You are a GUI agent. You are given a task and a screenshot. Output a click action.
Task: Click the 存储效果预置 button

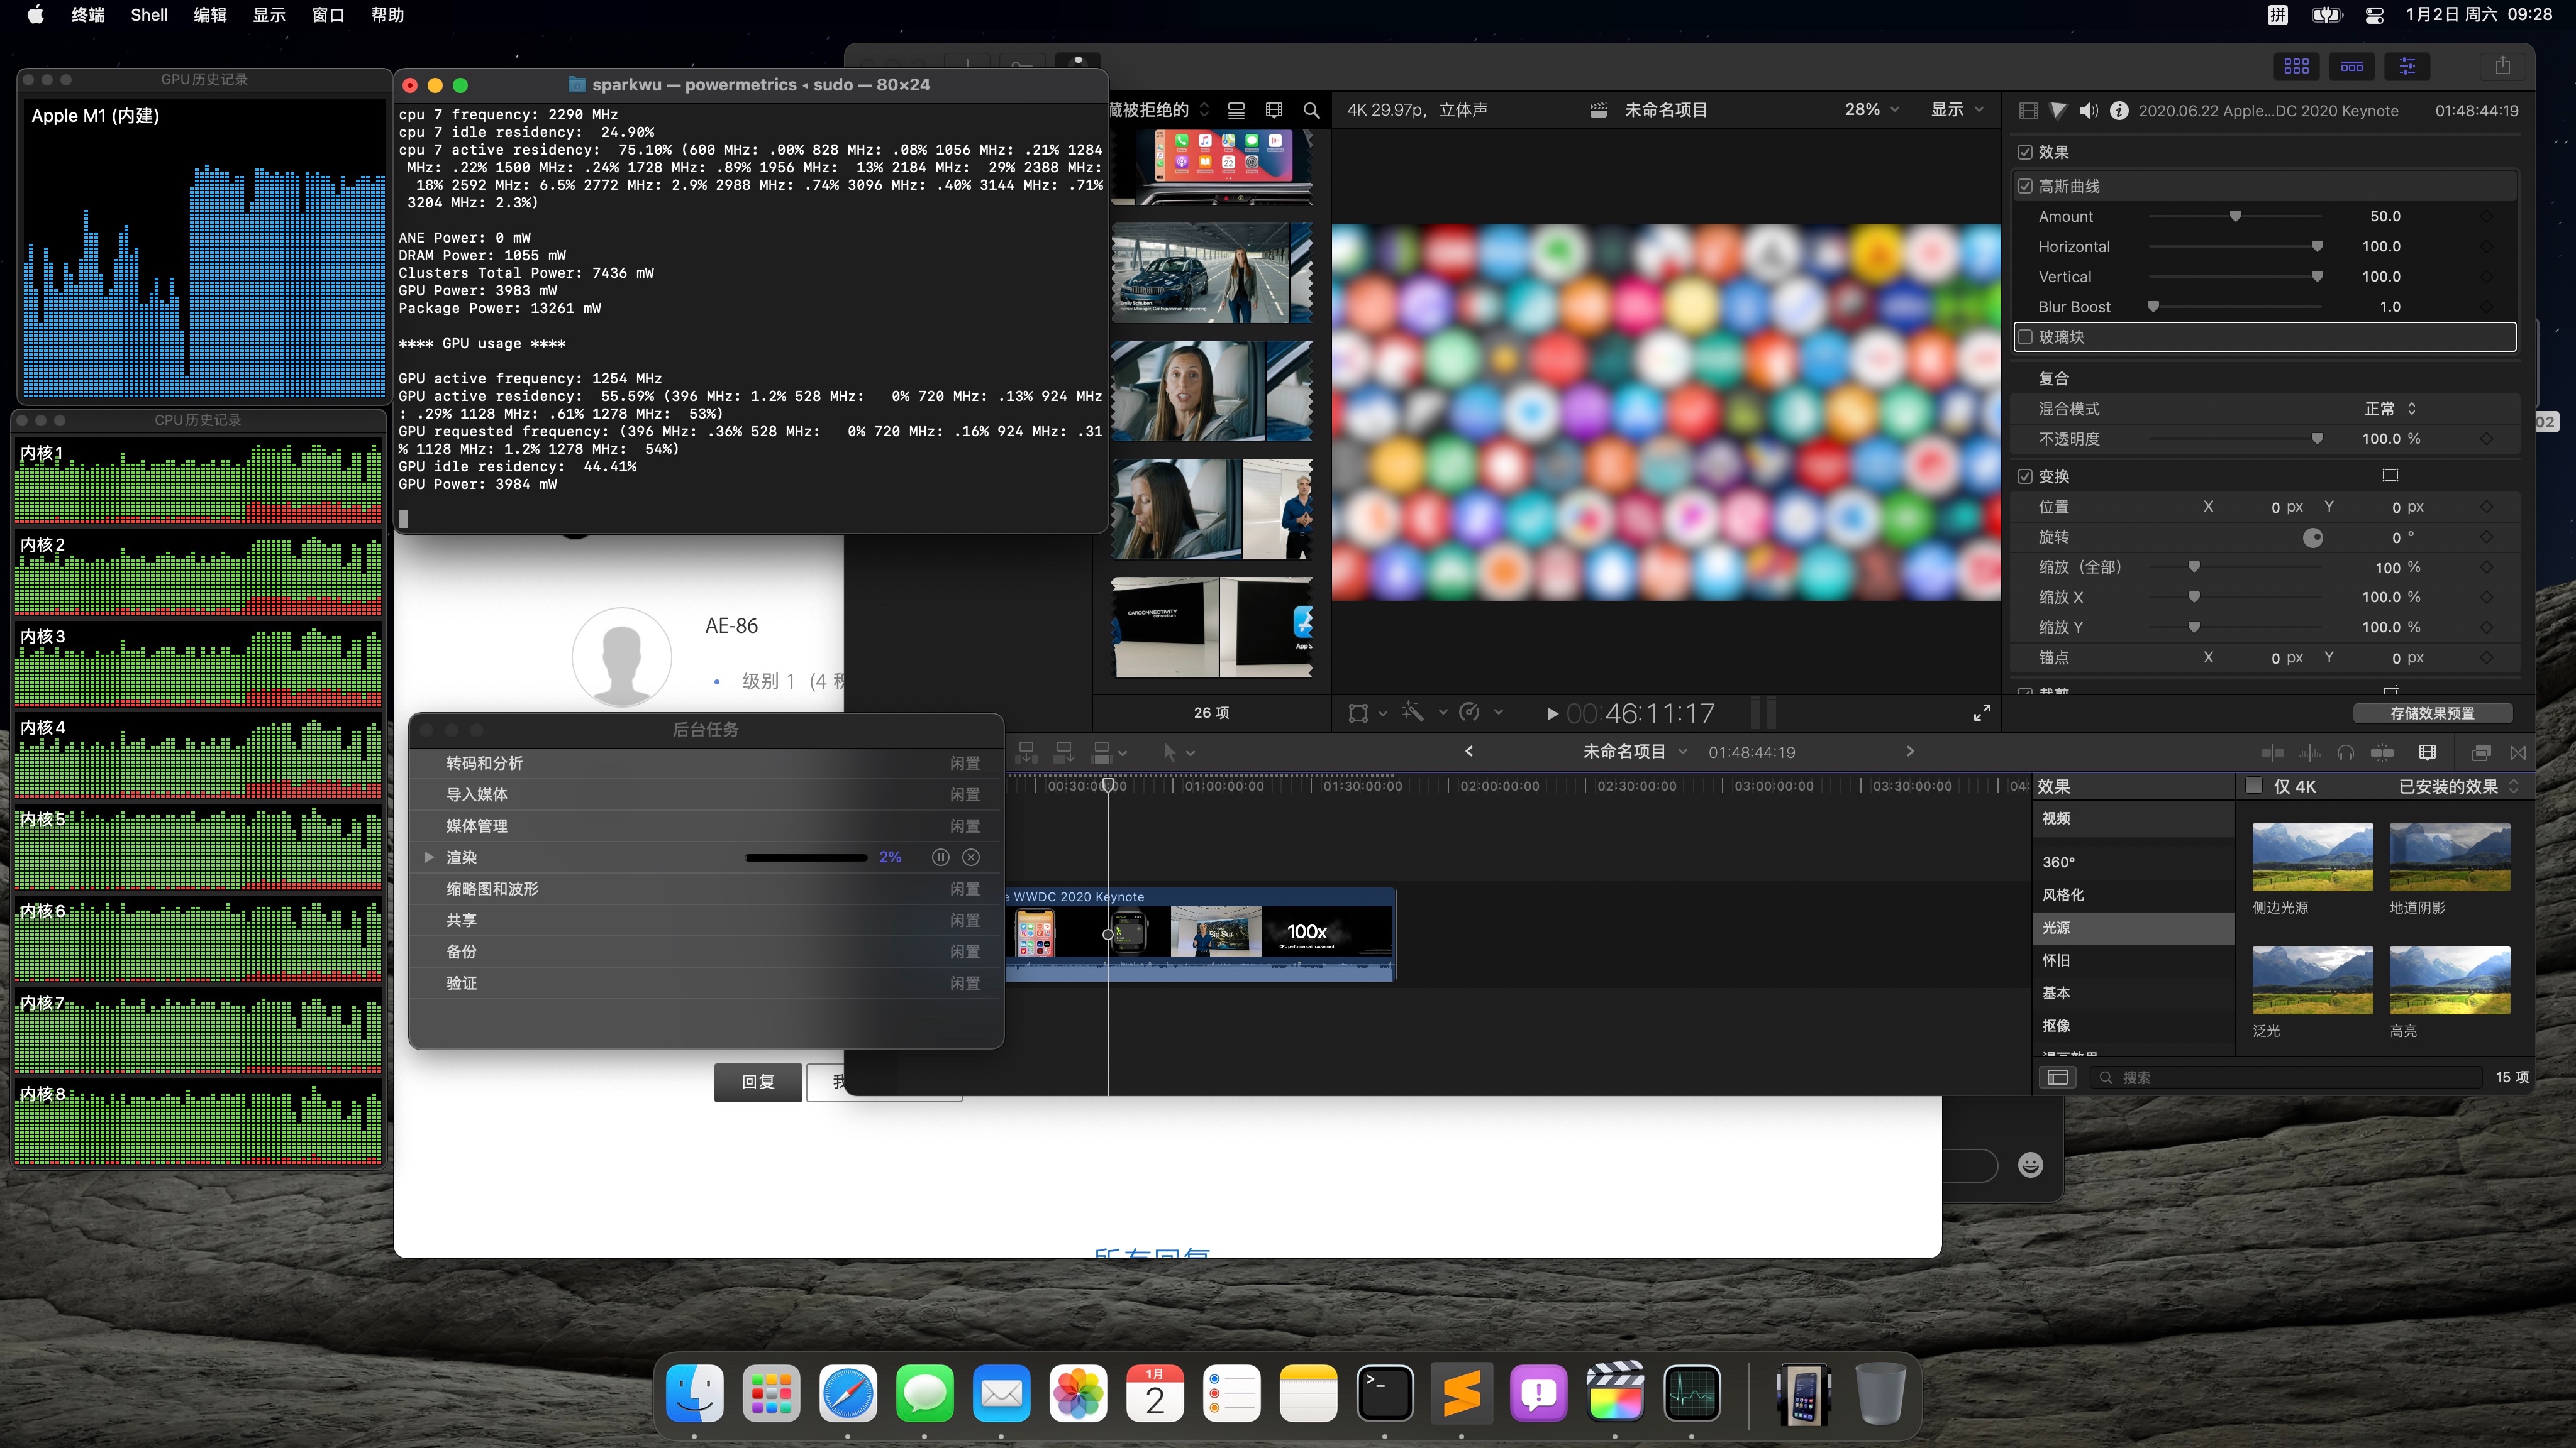pos(2432,713)
